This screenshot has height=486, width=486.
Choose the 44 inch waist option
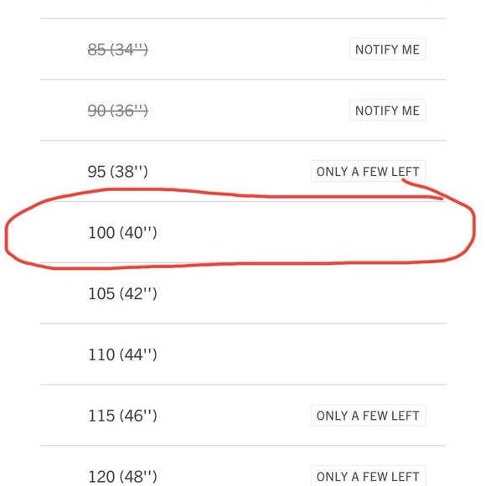pyautogui.click(x=243, y=354)
